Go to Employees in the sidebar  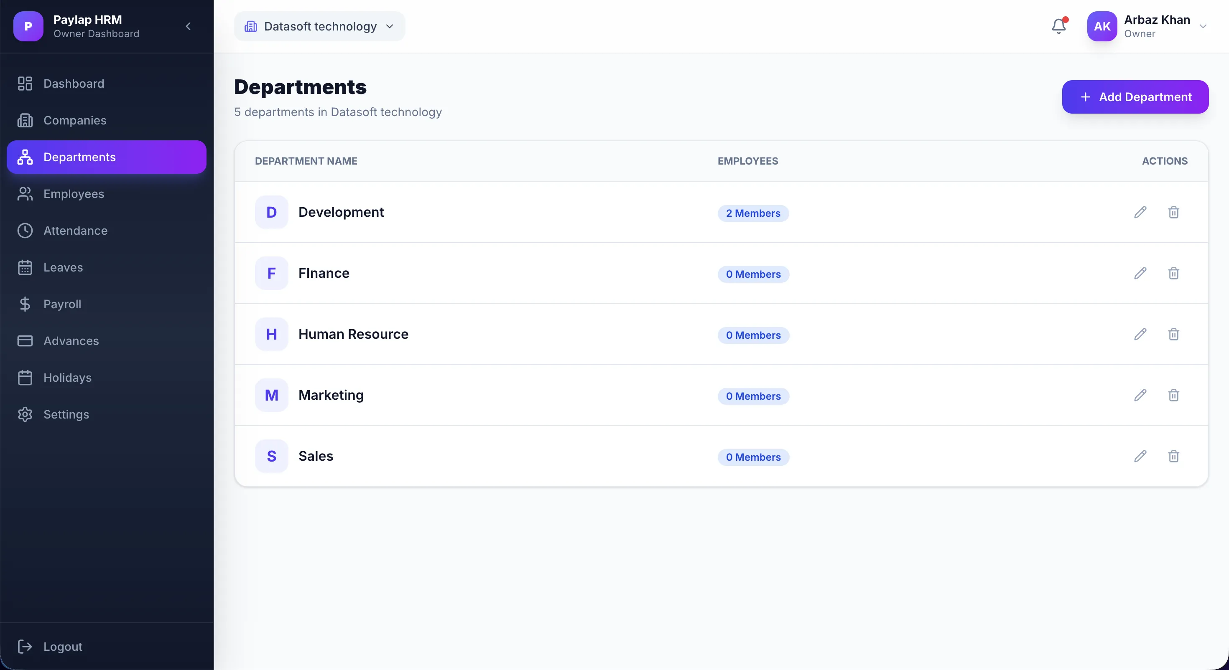click(x=74, y=194)
